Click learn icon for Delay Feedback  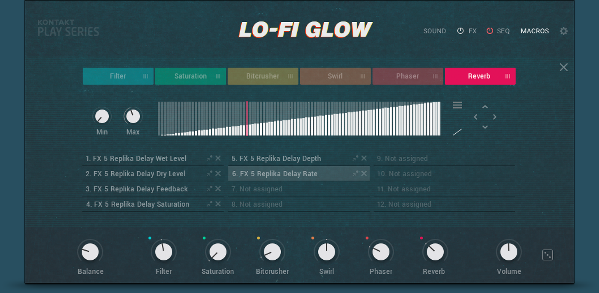click(209, 189)
